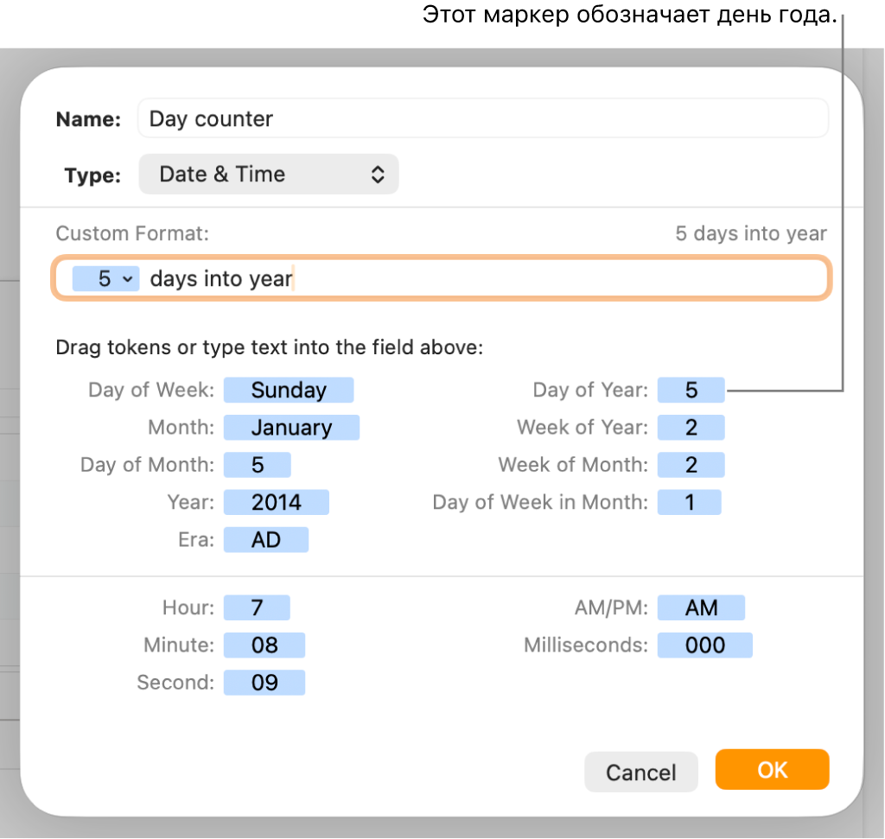Click the AM/PM token
This screenshot has width=885, height=839.
click(701, 607)
